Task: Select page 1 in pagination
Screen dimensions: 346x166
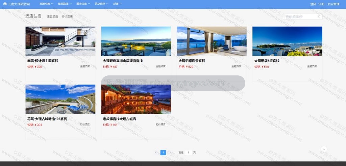Action: coord(163,153)
